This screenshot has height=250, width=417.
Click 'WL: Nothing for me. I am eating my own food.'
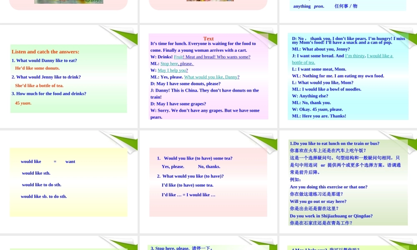pyautogui.click(x=338, y=76)
